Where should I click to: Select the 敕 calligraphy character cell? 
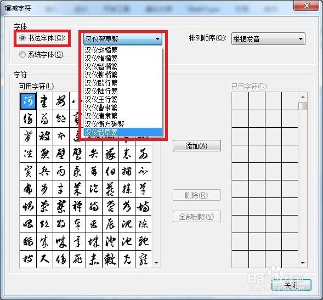pyautogui.click(x=110, y=259)
